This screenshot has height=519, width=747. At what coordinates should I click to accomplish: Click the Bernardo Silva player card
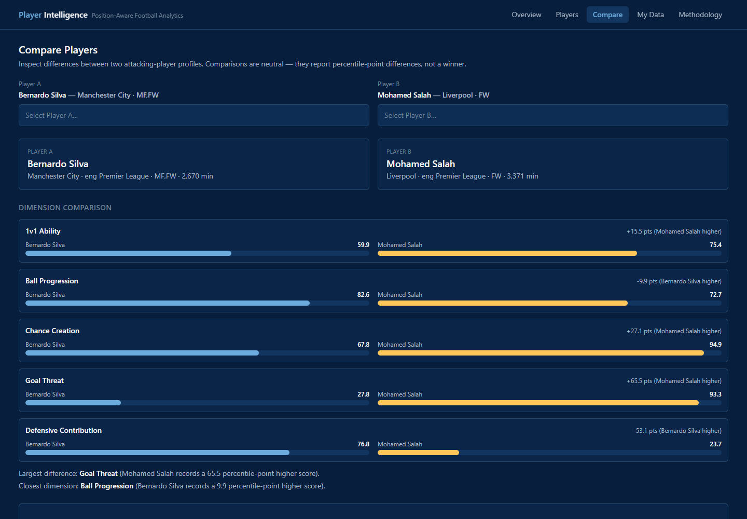[x=194, y=164]
